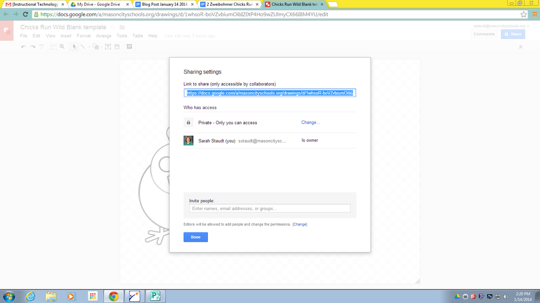Click the Chrome address bar URL
540x303 pixels.
pyautogui.click(x=184, y=14)
